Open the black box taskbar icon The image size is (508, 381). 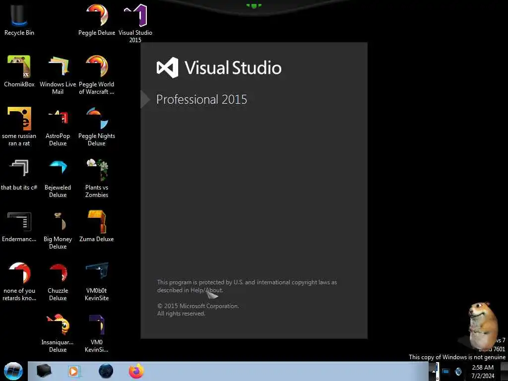click(44, 371)
